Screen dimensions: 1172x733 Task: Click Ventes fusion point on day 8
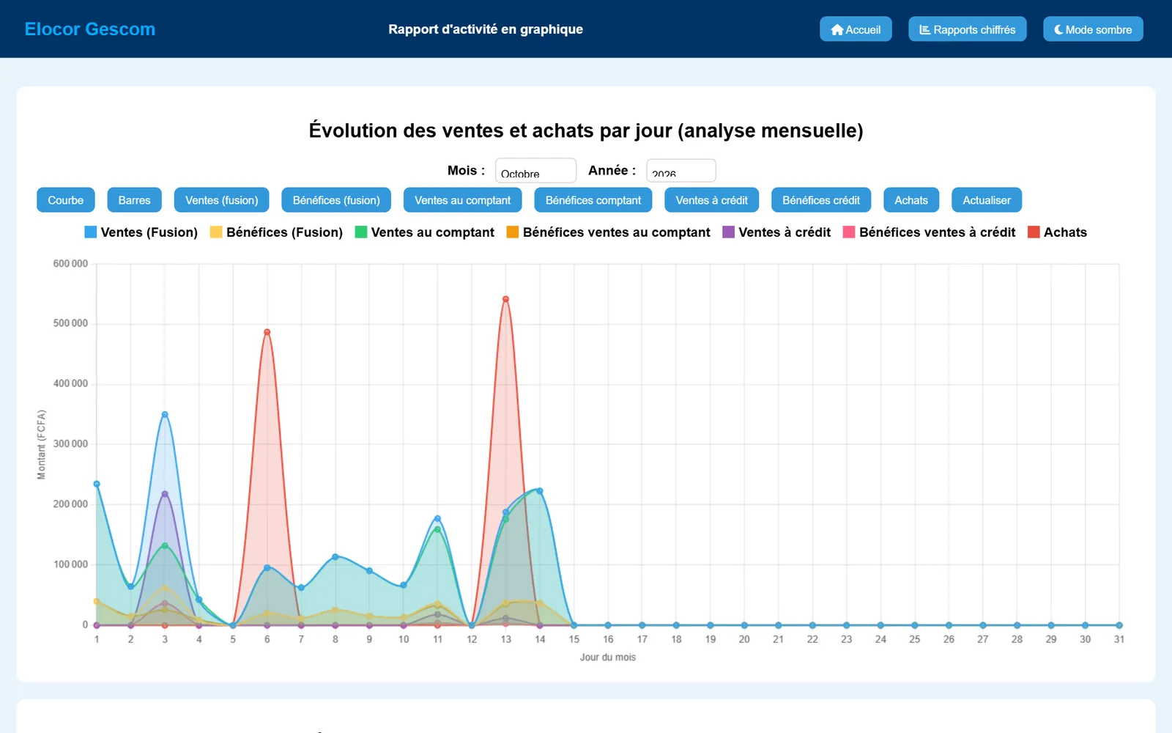pyautogui.click(x=335, y=557)
